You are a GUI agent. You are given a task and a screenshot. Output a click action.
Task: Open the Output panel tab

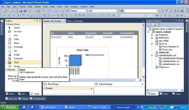click(24, 99)
